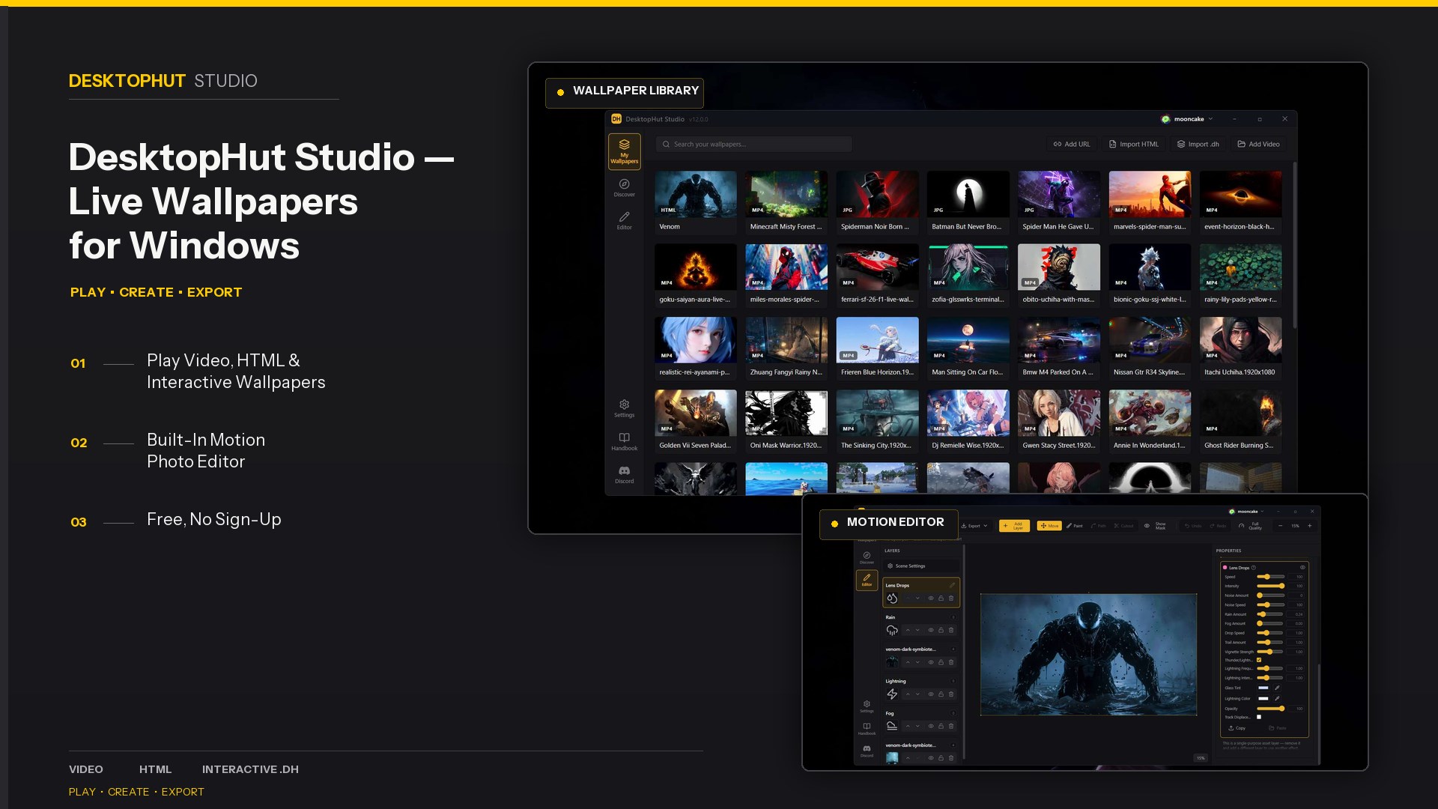This screenshot has width=1438, height=809.
Task: Lock the Lens Drops layer
Action: tap(941, 598)
